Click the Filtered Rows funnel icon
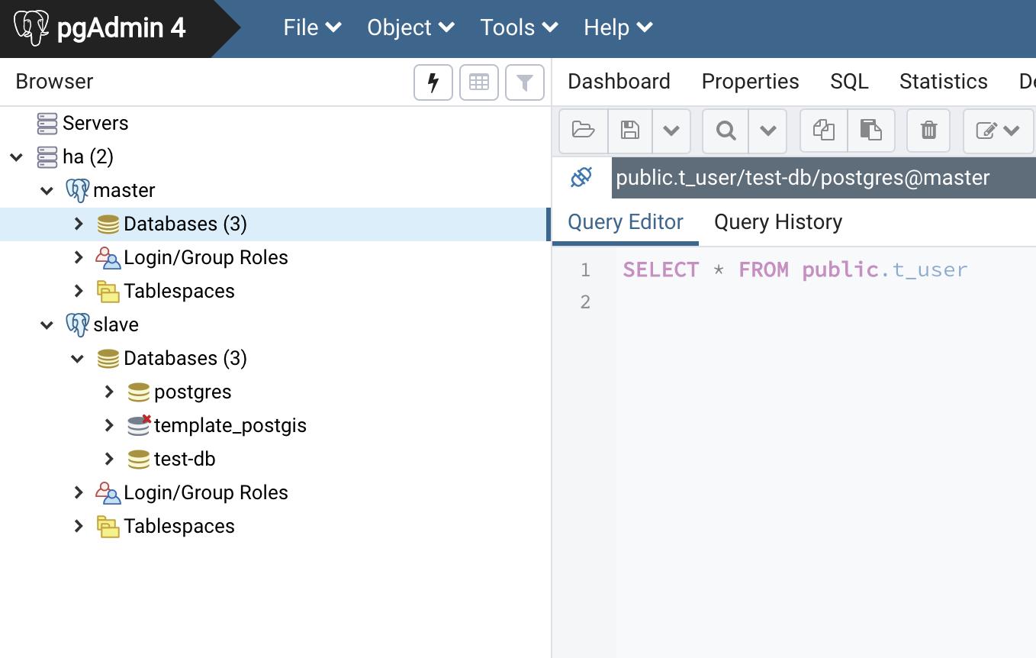Image resolution: width=1036 pixels, height=658 pixels. tap(525, 82)
